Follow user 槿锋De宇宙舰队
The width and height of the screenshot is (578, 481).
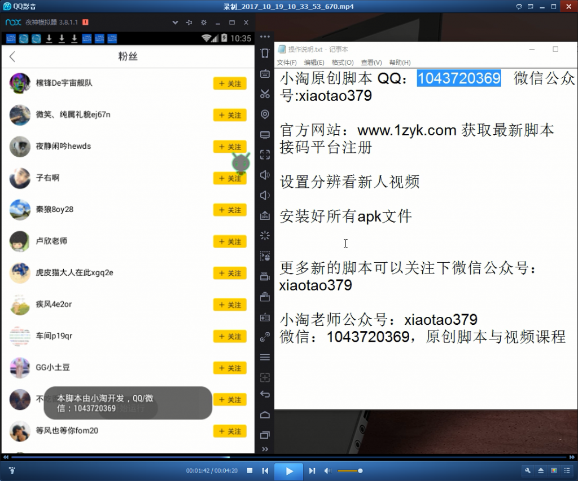(x=230, y=83)
